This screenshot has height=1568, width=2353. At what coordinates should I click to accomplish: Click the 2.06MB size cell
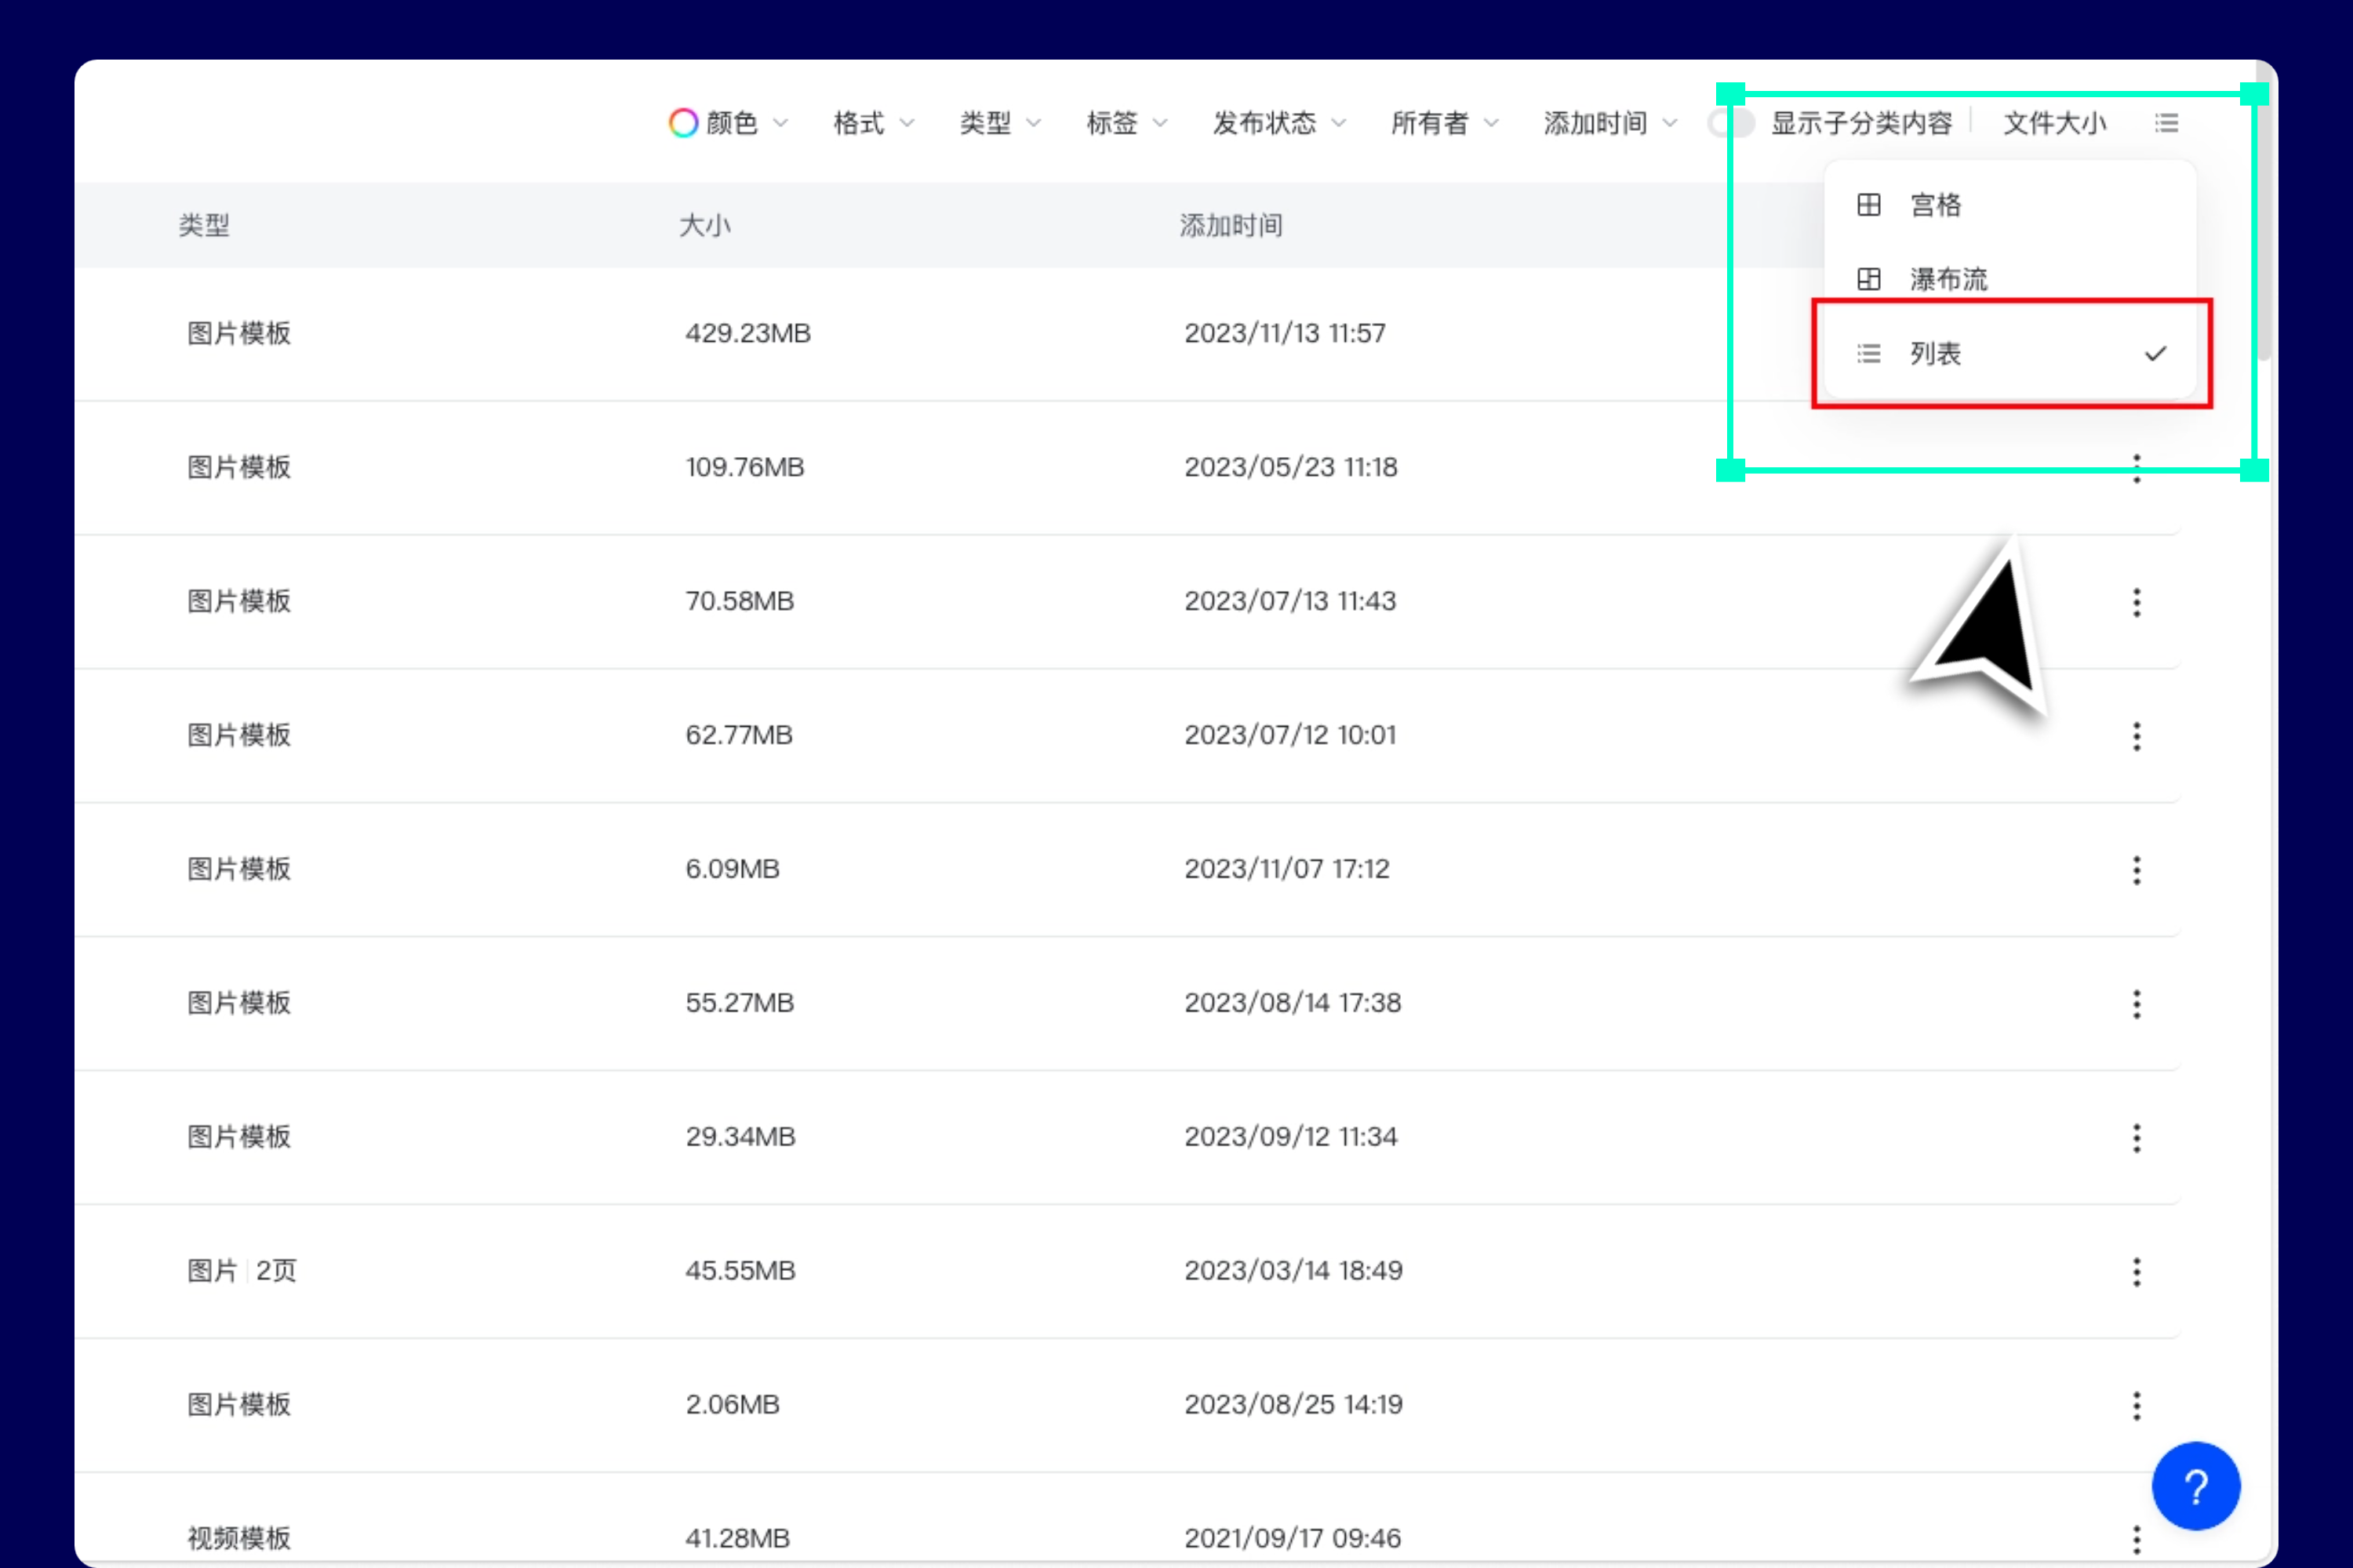pyautogui.click(x=733, y=1405)
